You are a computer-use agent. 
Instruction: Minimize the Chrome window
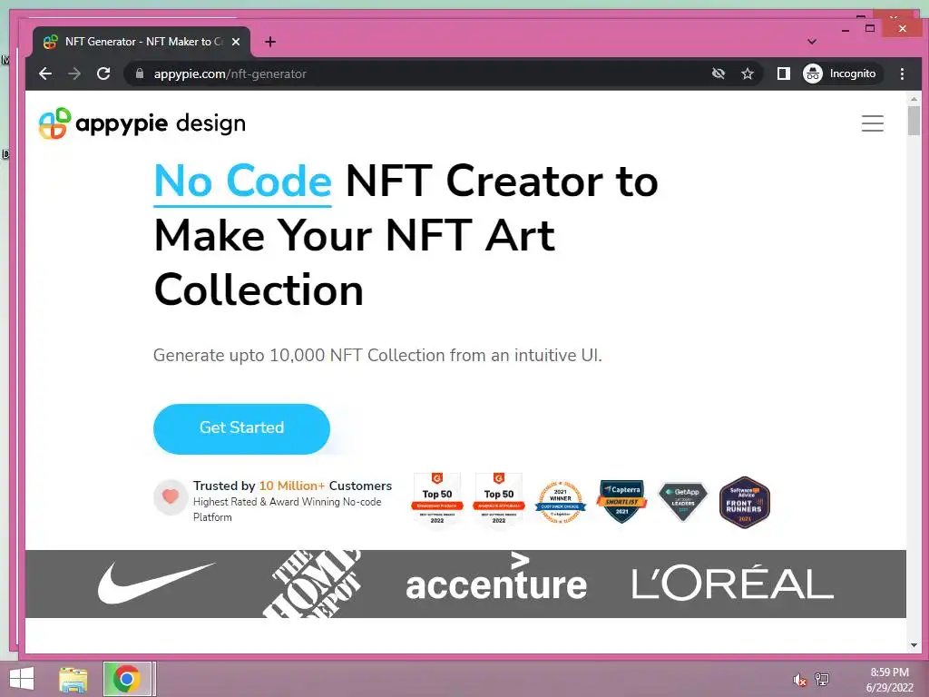tap(846, 29)
